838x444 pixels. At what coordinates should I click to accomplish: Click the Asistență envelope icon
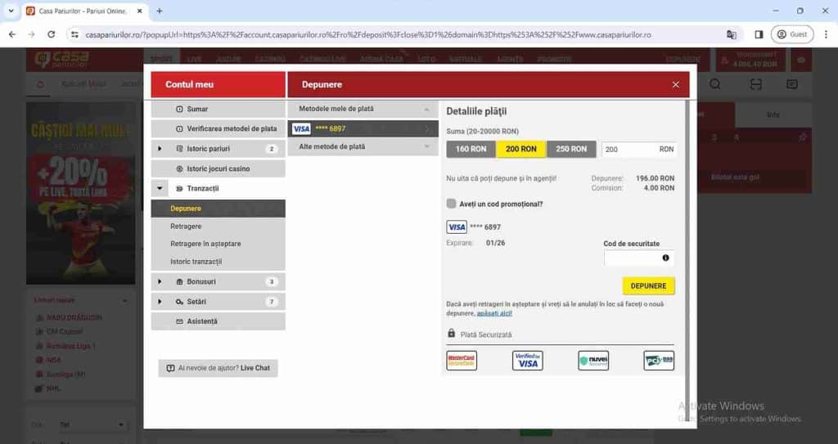click(x=179, y=321)
